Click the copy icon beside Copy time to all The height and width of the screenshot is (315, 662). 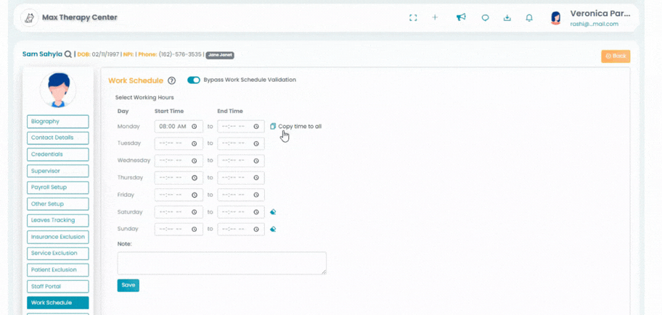point(273,126)
